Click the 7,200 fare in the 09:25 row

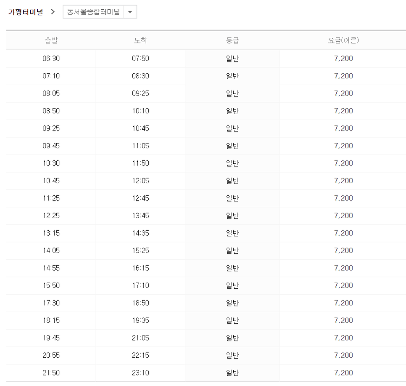(343, 128)
